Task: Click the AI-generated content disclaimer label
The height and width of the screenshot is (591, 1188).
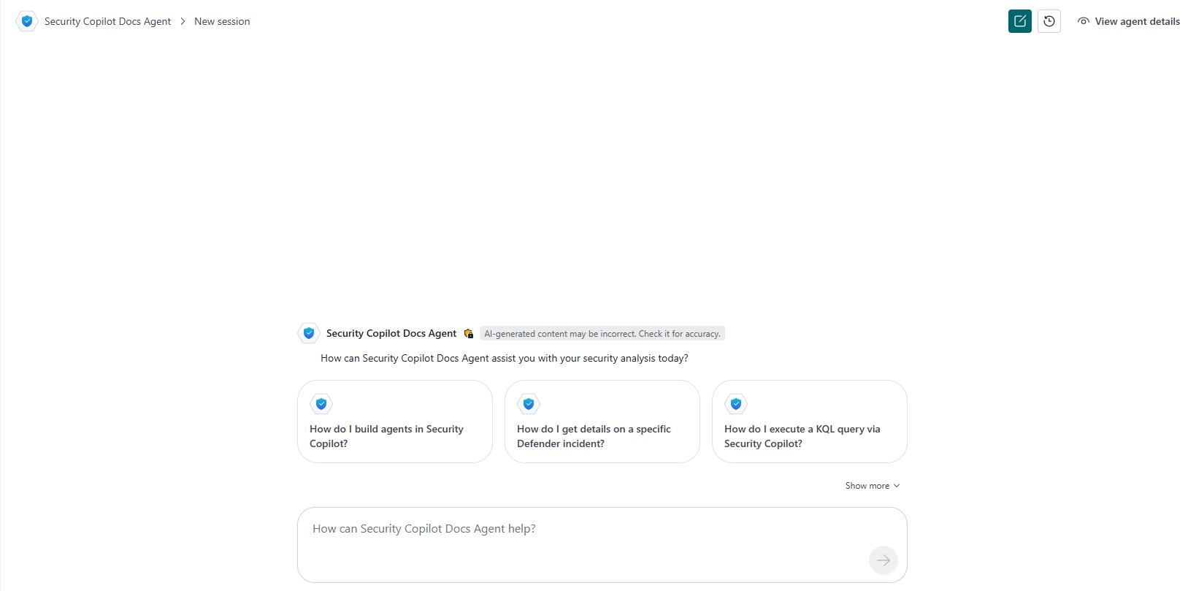Action: 602,334
